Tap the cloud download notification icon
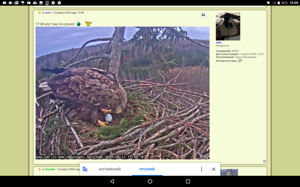Image resolution: width=300 pixels, height=187 pixels. coord(35,3)
